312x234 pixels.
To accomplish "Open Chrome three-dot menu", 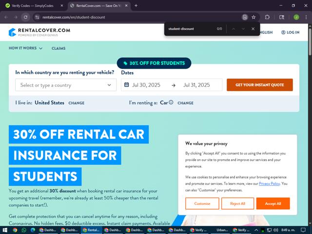I will (x=306, y=17).
